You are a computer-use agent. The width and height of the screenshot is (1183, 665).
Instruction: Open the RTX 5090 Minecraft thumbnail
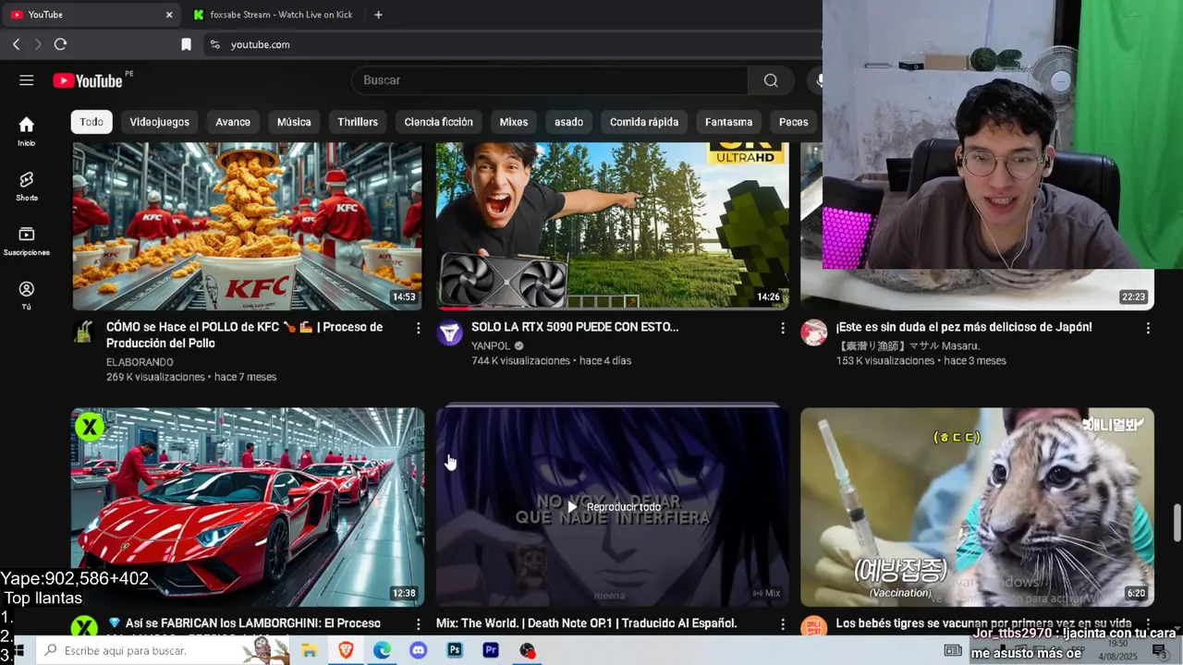click(613, 225)
